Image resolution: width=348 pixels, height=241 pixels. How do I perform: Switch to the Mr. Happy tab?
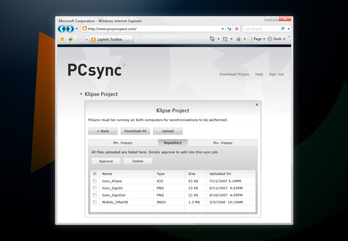click(x=123, y=143)
